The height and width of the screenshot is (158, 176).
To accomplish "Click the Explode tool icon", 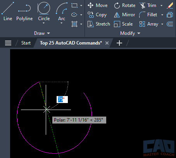I will (170, 15).
